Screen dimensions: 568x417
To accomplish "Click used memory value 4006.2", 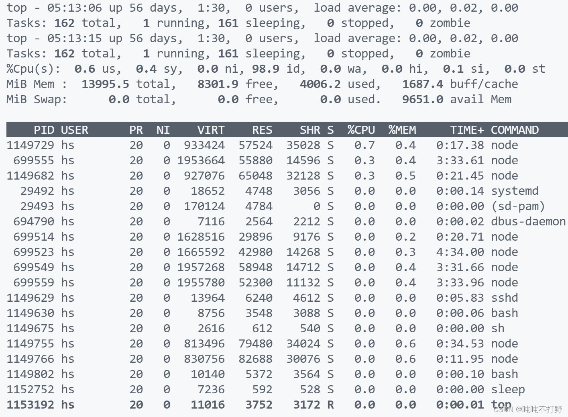I will (x=320, y=84).
